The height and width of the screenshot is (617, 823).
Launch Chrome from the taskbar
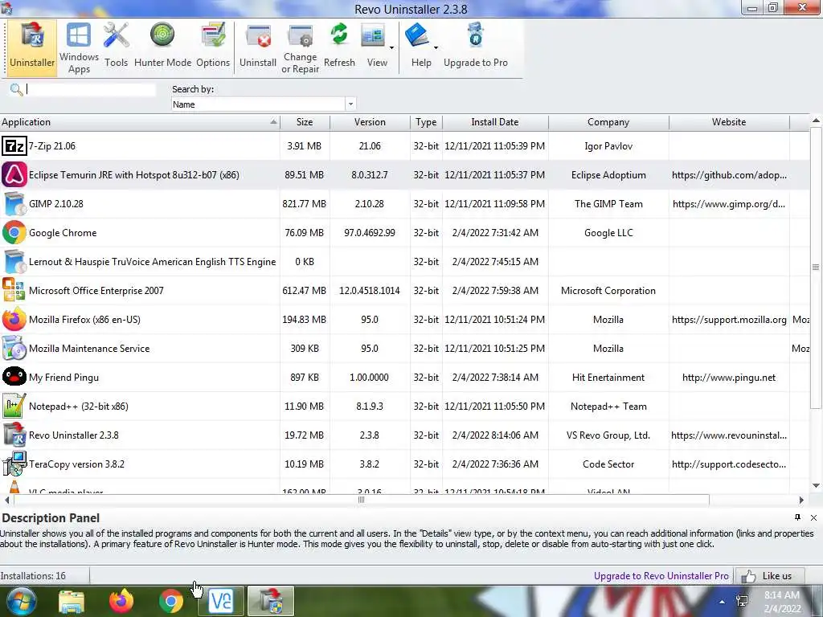[x=171, y=601]
